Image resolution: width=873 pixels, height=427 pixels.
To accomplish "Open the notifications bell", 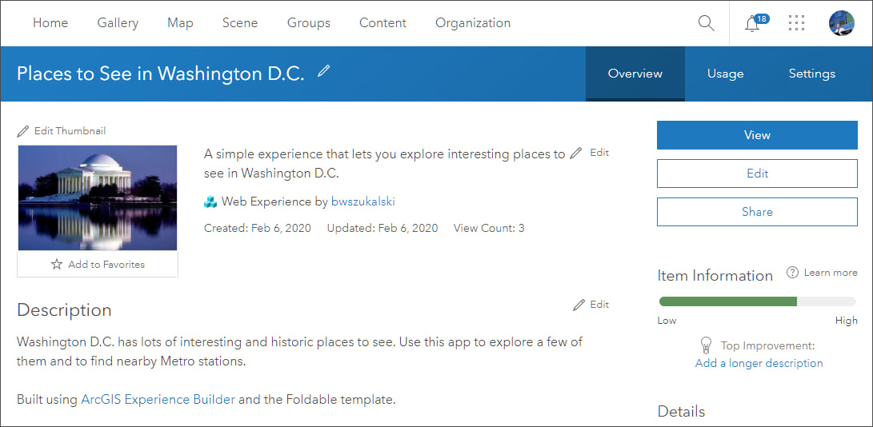I will (752, 23).
